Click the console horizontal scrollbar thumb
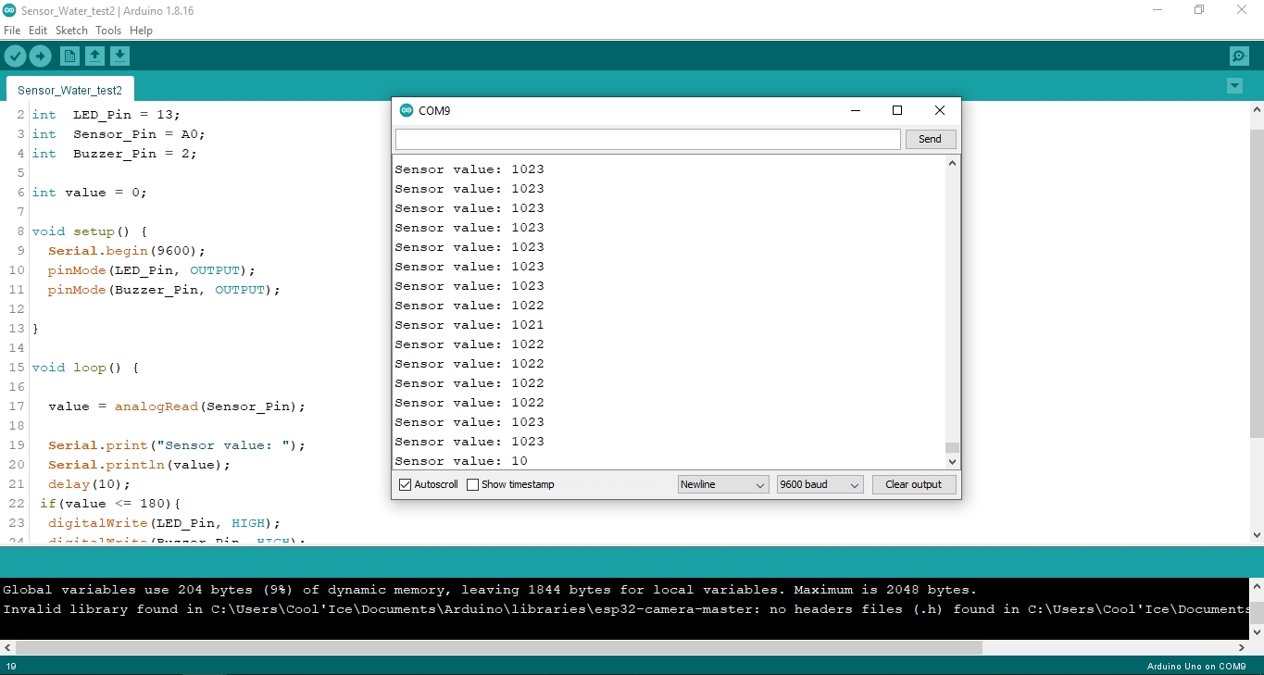 click(x=499, y=648)
